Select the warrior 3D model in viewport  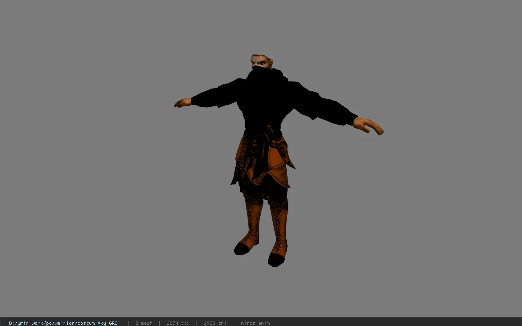(x=278, y=160)
